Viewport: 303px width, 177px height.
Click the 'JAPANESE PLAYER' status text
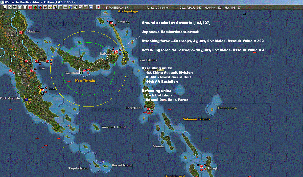(117, 8)
